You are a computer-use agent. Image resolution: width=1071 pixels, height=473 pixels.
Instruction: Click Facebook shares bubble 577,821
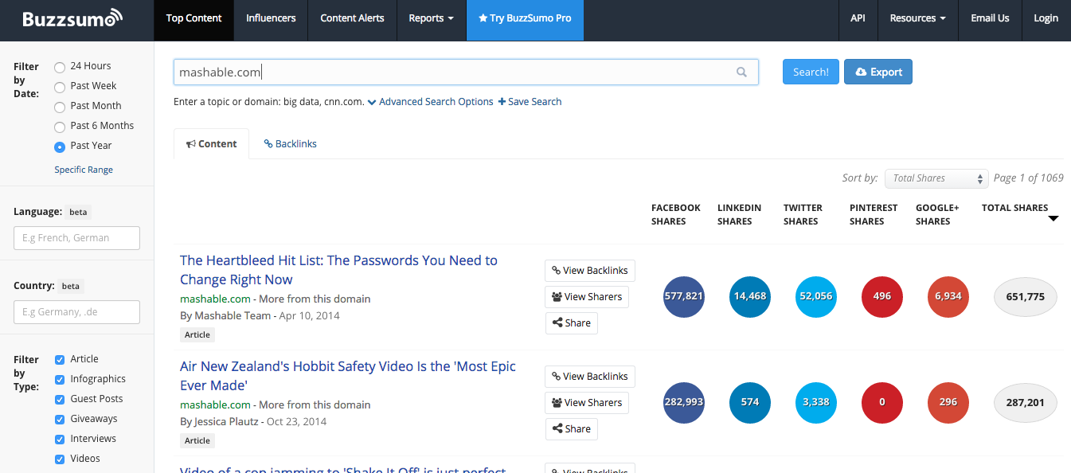(x=683, y=296)
